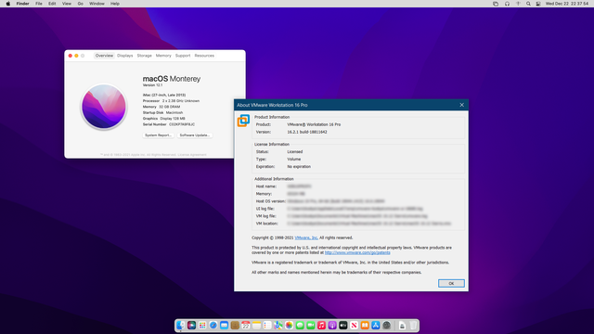The height and width of the screenshot is (334, 594).
Task: Launch Maps from the Dock
Action: (278, 326)
